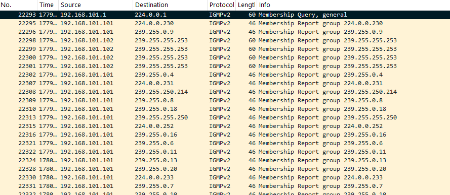Click destination cell 224.0.0.252

pyautogui.click(x=154, y=126)
